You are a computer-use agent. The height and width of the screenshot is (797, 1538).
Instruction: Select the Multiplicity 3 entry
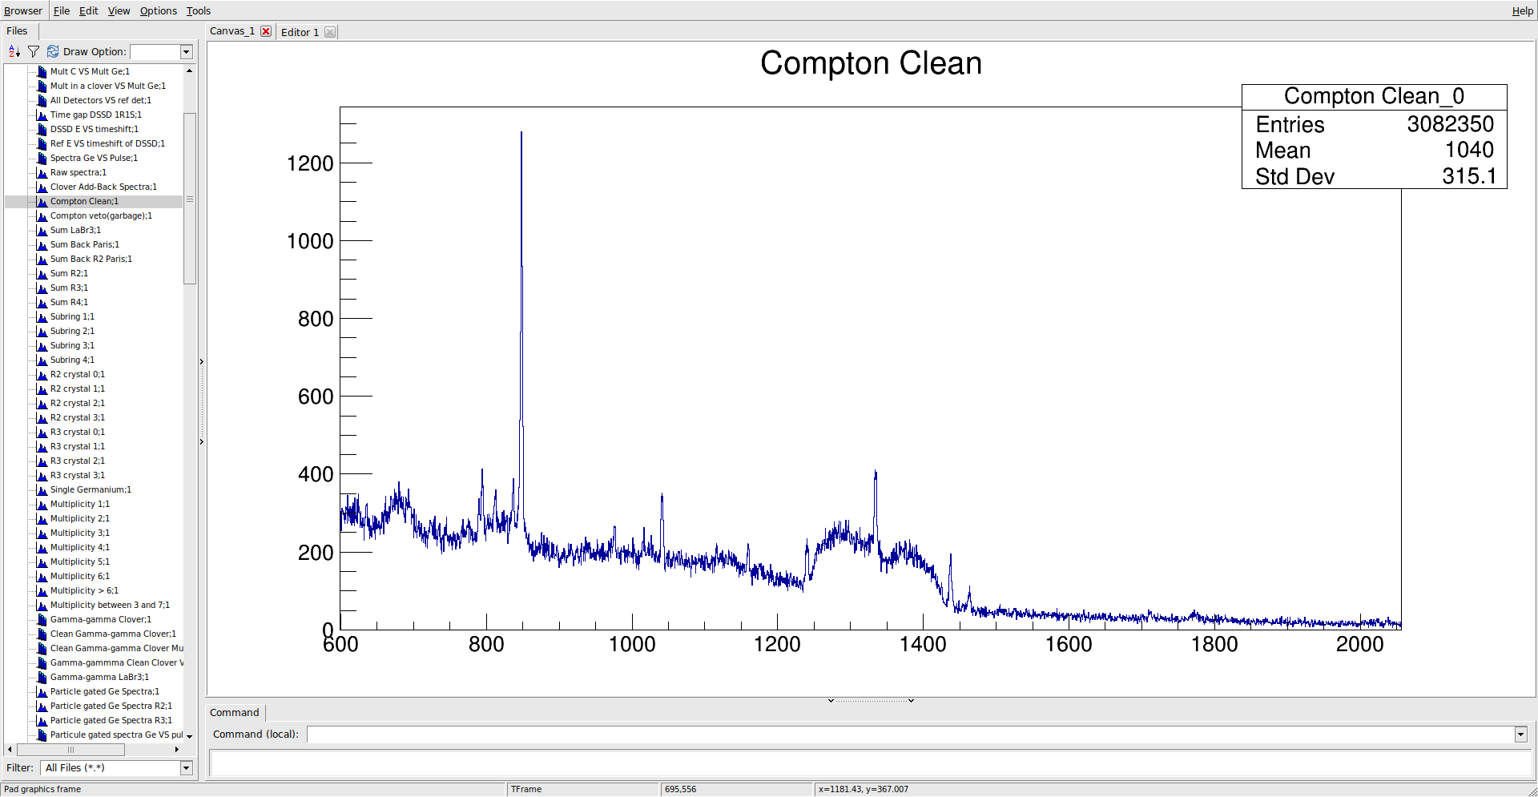coord(79,533)
